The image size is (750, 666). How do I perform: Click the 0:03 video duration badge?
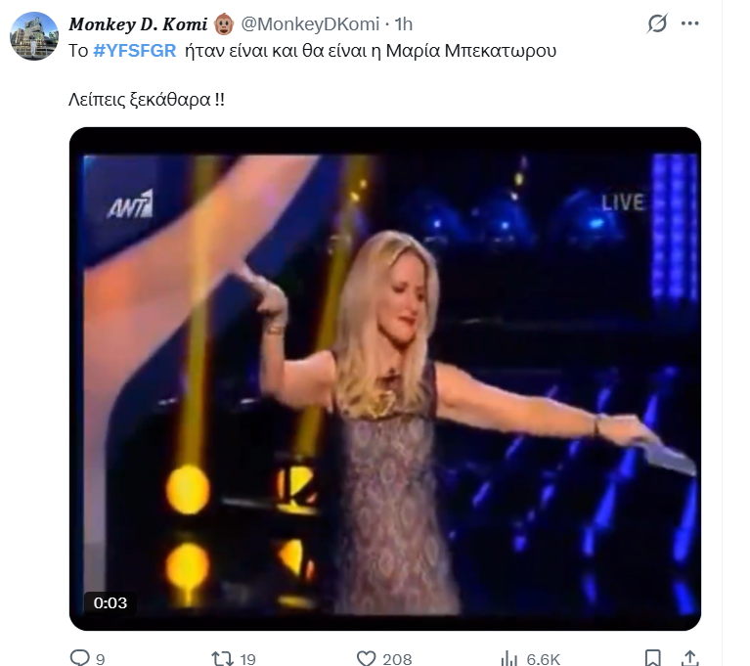click(110, 602)
